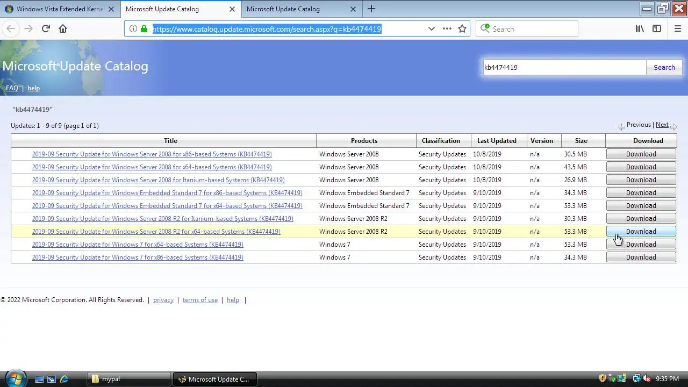
Task: Click Show Desktop quick launch icon
Action: coord(39,379)
